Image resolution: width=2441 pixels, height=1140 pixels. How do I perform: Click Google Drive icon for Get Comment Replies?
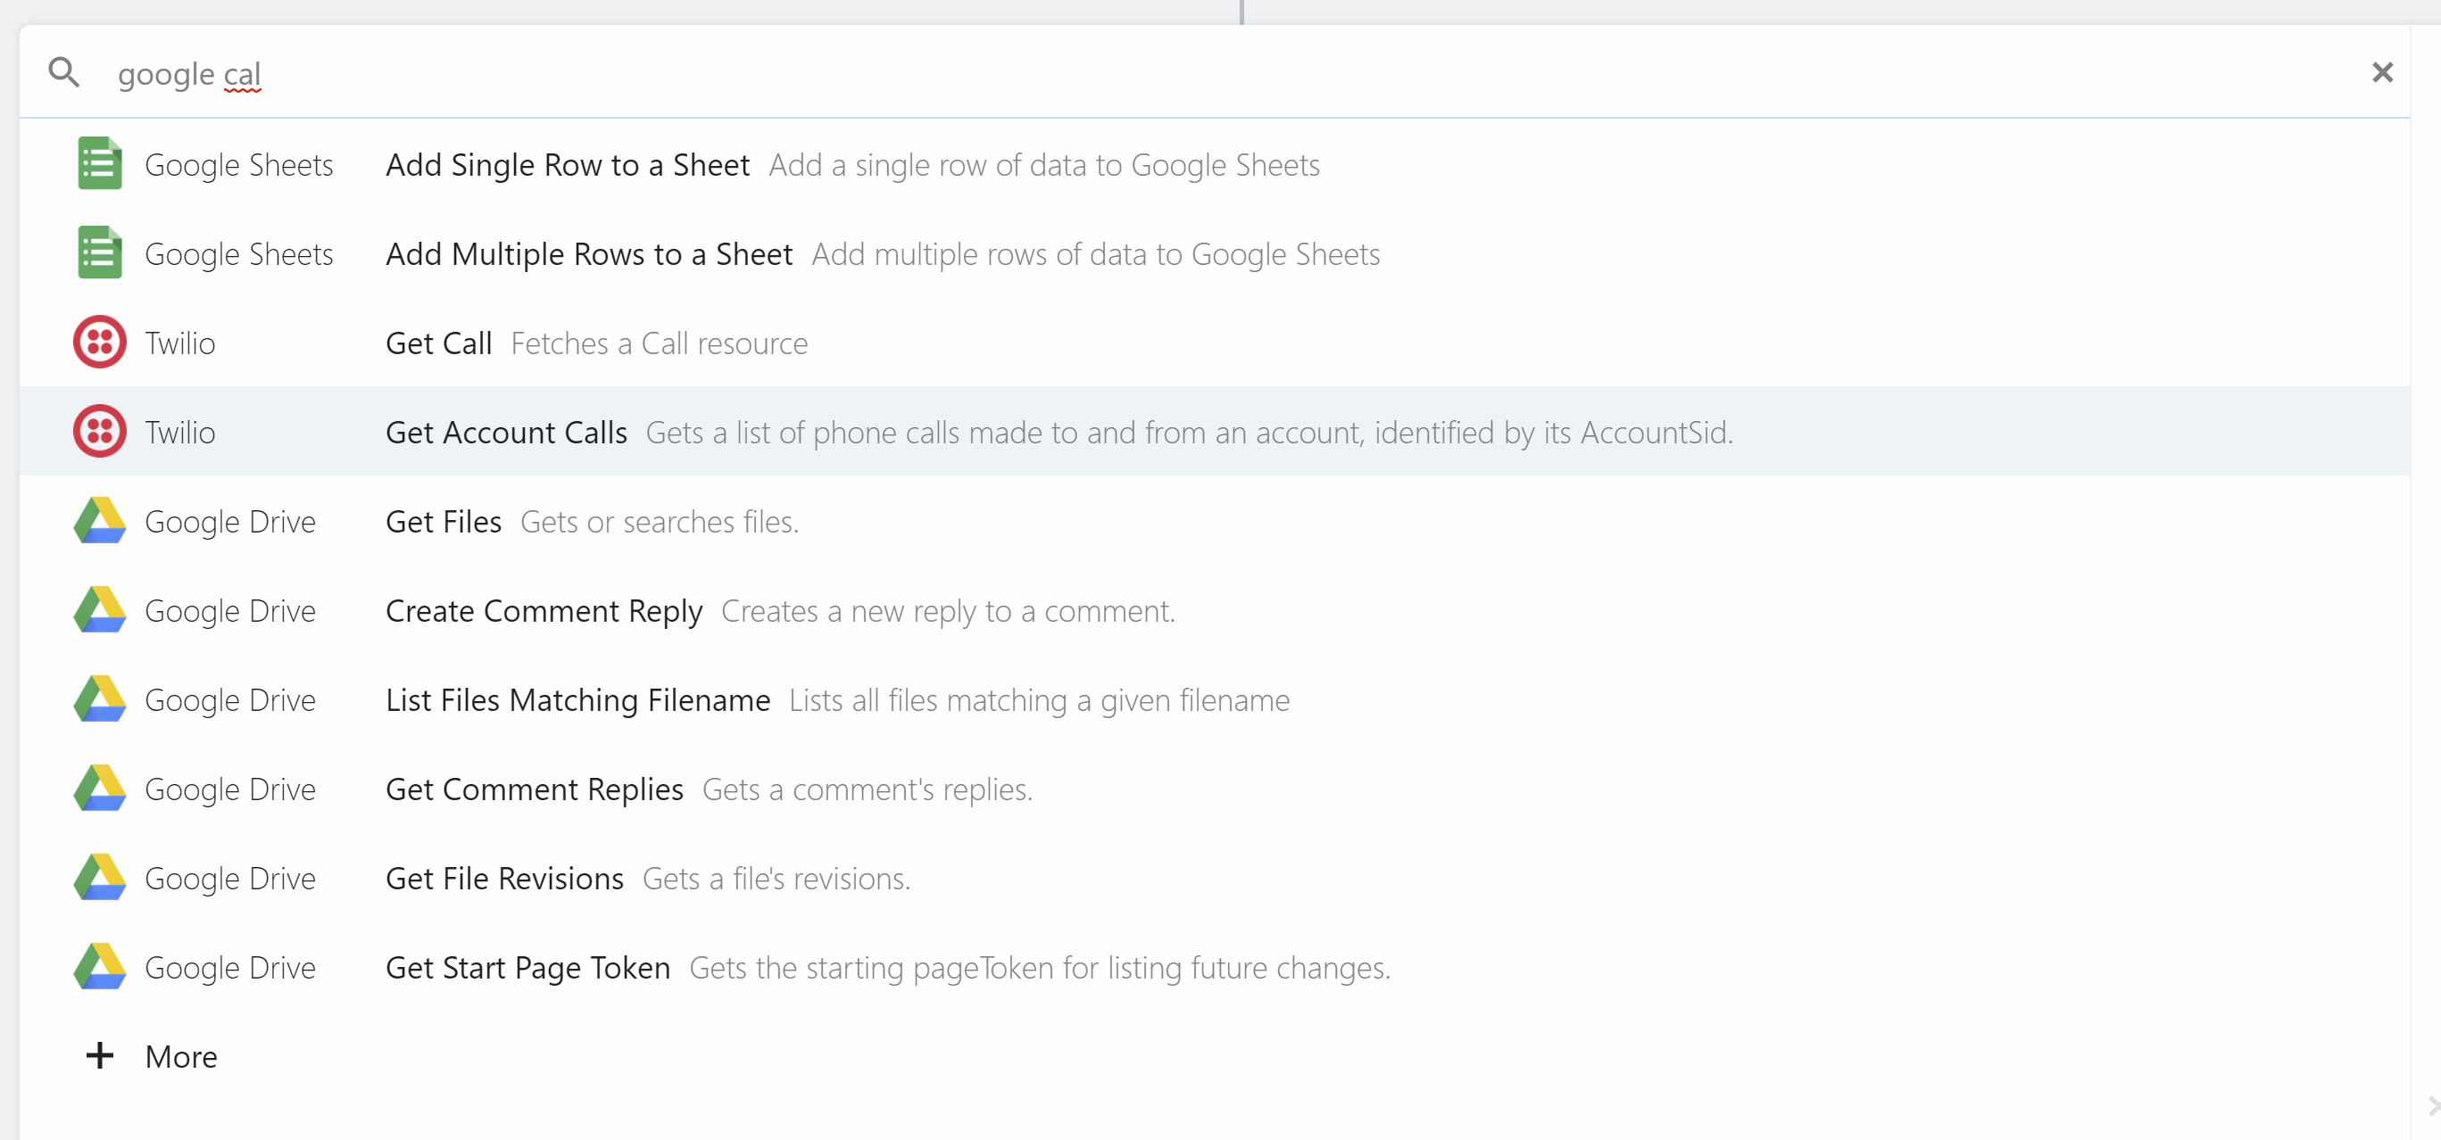[x=99, y=788]
